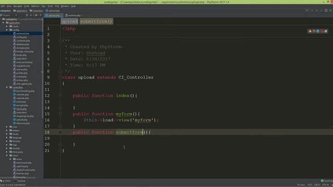Click the Scroll from Source icon in Project panel

[27, 15]
